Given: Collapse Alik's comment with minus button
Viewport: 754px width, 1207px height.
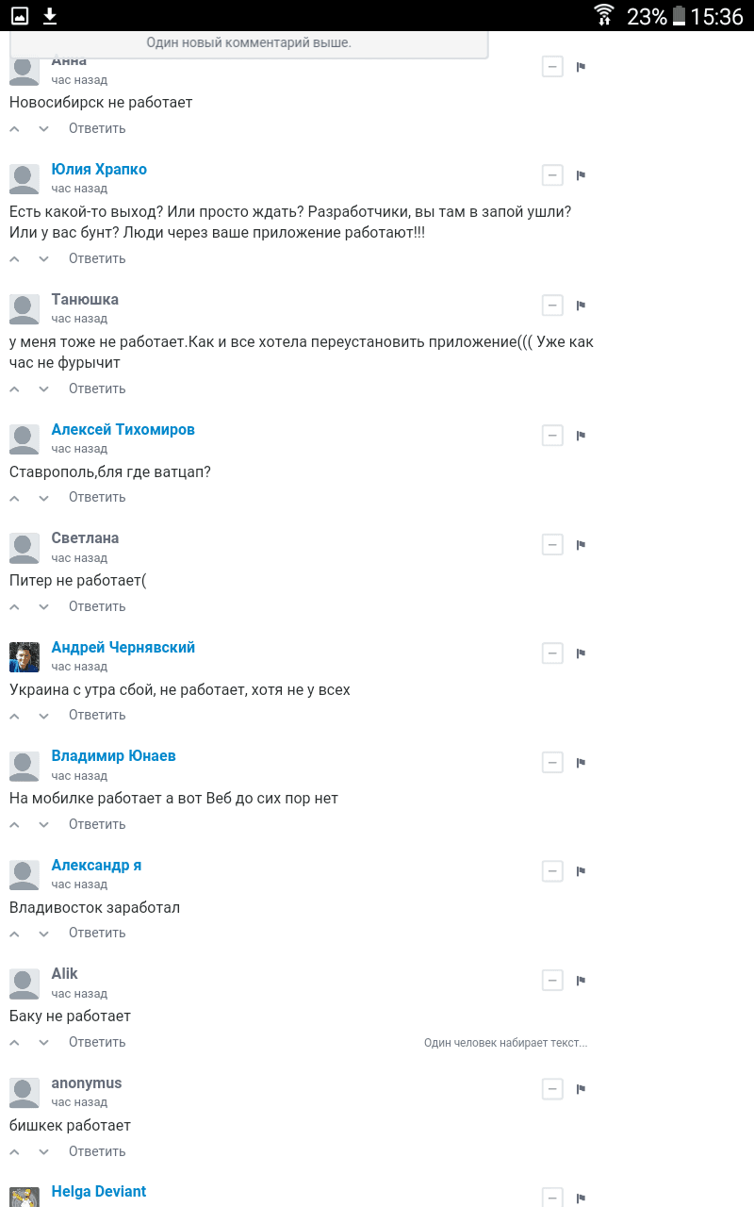Looking at the screenshot, I should coord(552,980).
